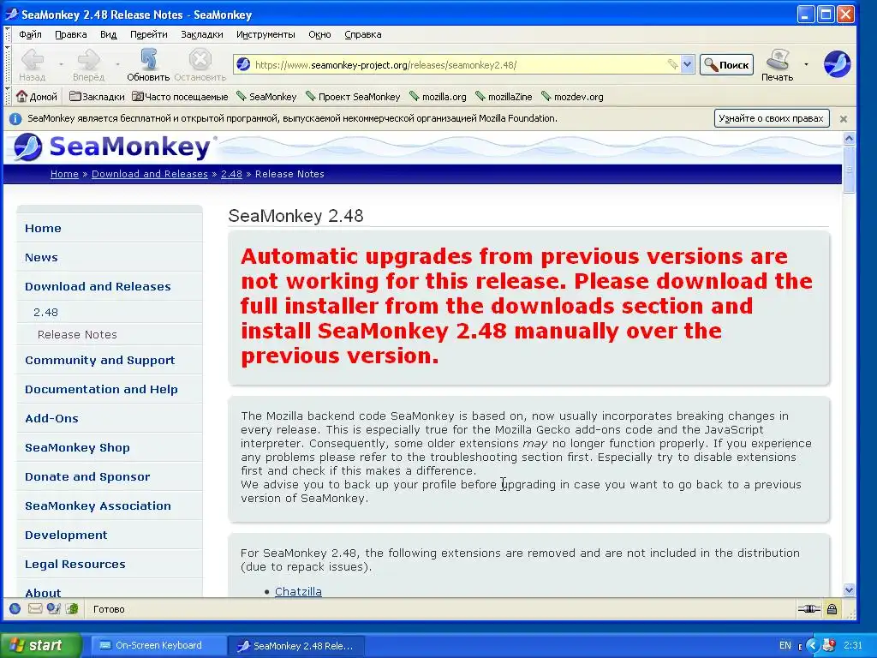Select Release Notes sidebar sub-item
The height and width of the screenshot is (658, 877).
[x=77, y=335]
